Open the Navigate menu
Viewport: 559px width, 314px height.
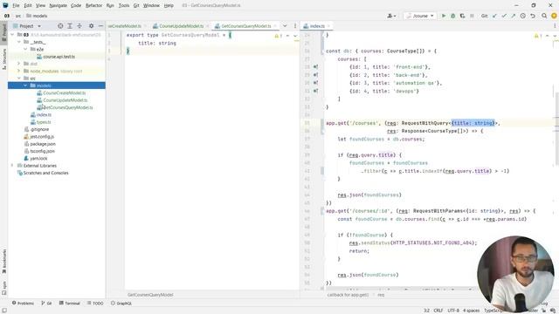pos(59,5)
